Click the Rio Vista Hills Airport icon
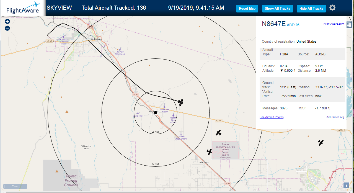354x193 pixels. (x=120, y=49)
